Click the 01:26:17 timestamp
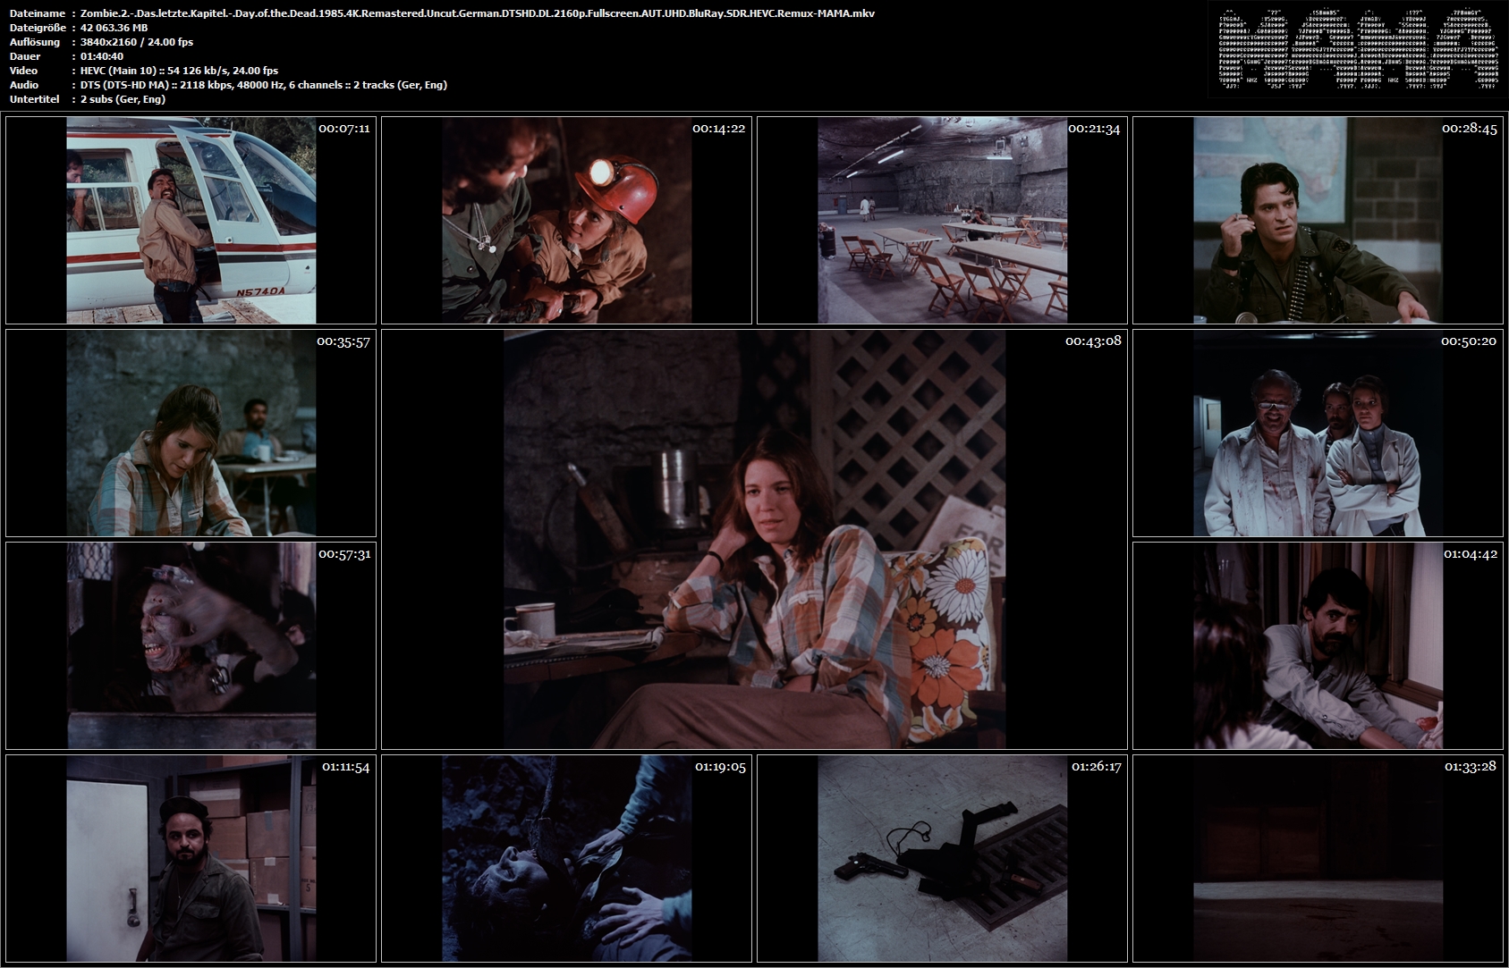The image size is (1509, 968). tap(1097, 767)
